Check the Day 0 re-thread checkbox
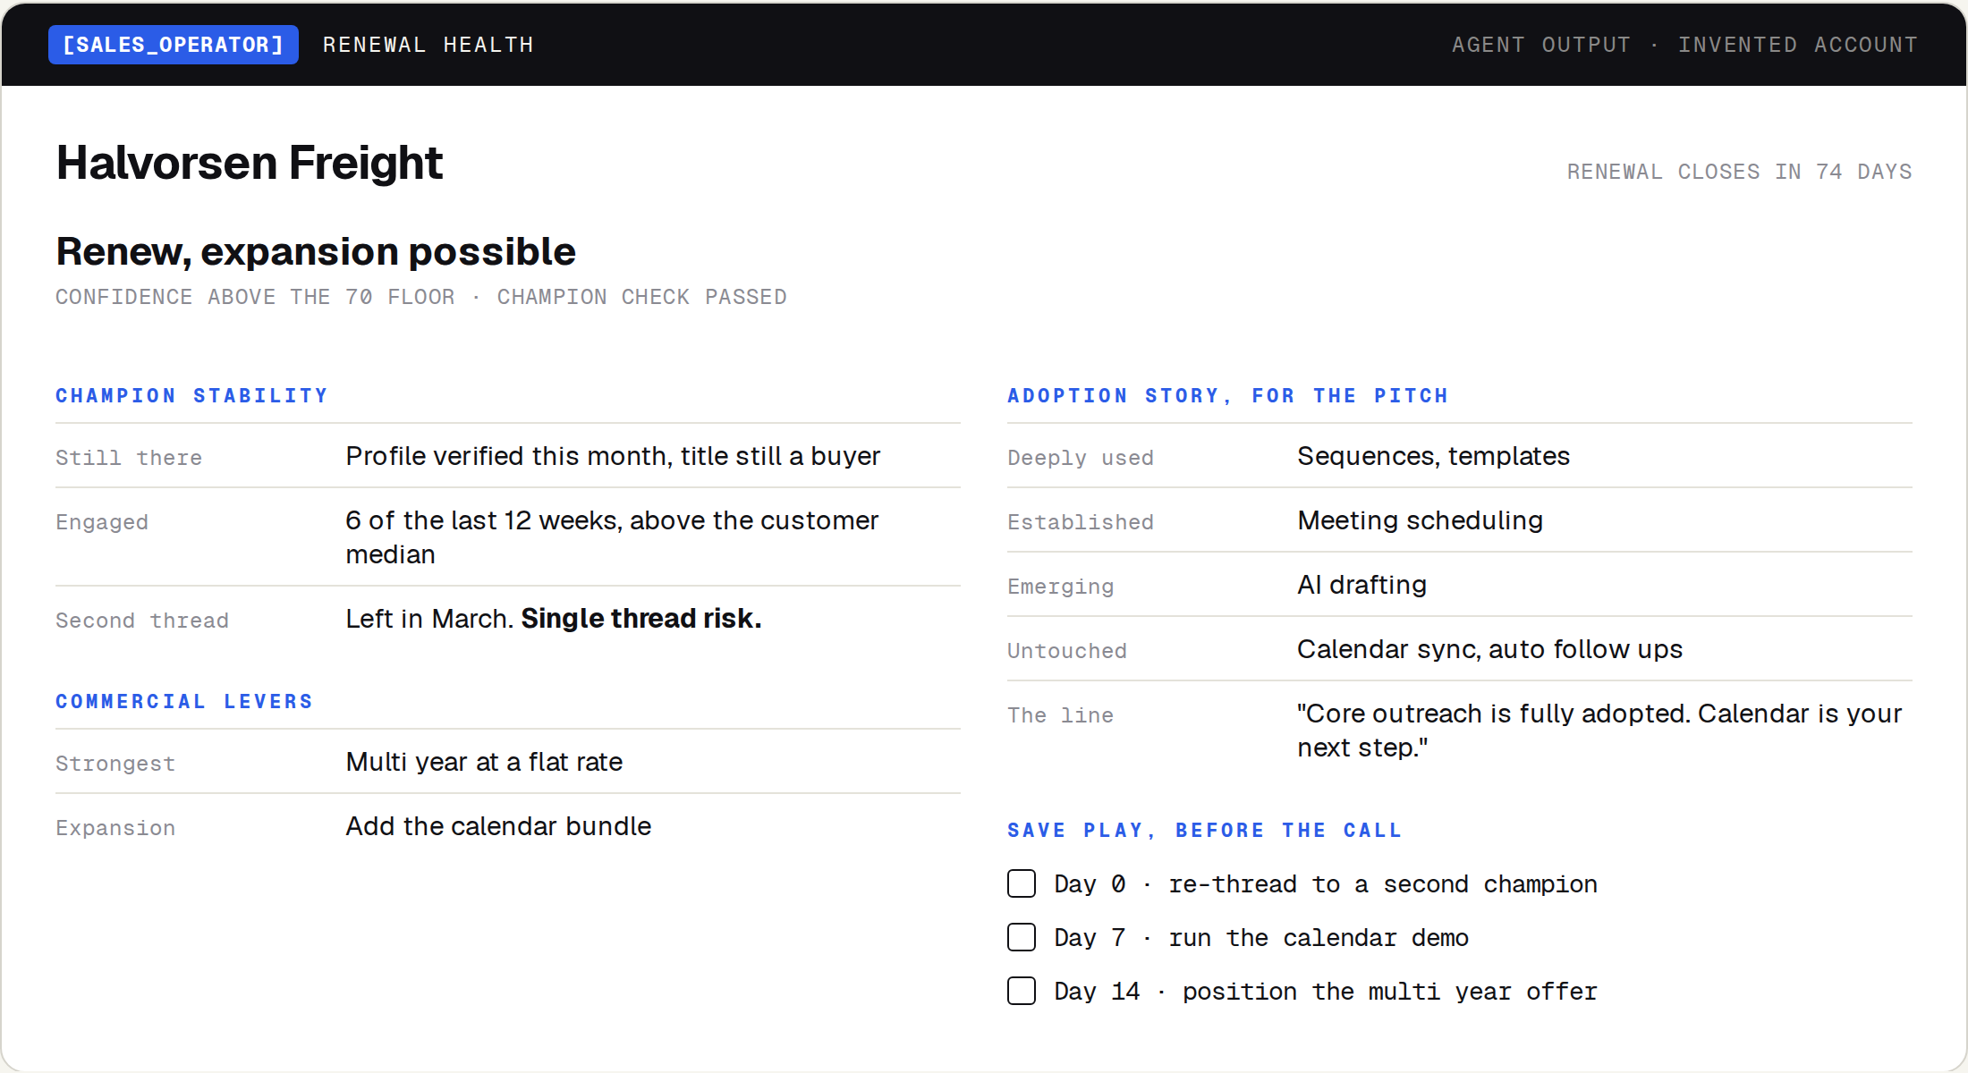 (x=1022, y=883)
